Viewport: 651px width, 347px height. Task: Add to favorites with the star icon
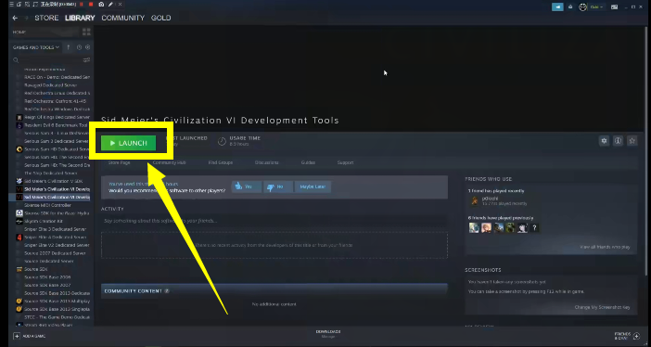coord(632,141)
